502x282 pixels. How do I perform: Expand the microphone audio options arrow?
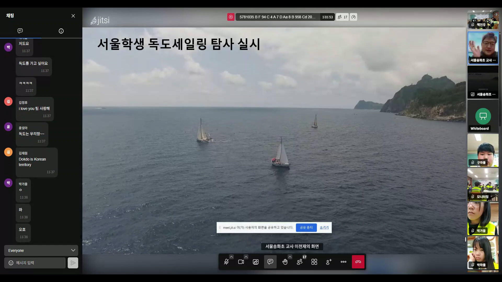(x=231, y=257)
